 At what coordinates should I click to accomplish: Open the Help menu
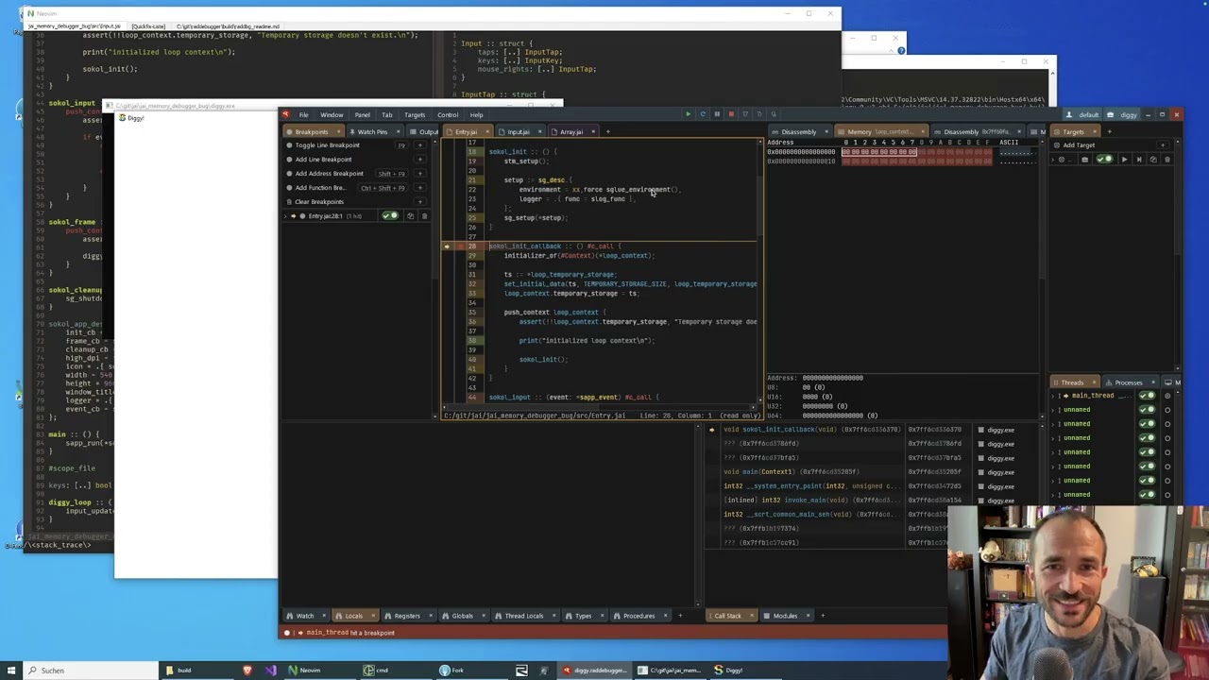[476, 115]
